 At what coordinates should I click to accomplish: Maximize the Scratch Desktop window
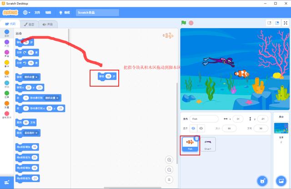click(x=276, y=3)
